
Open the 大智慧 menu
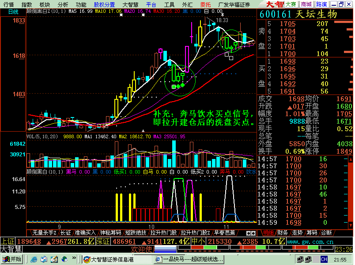tap(130, 4)
